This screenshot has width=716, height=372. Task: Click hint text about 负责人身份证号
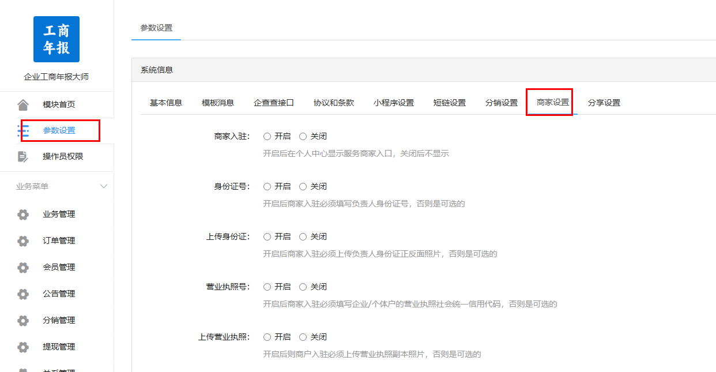pyautogui.click(x=364, y=204)
